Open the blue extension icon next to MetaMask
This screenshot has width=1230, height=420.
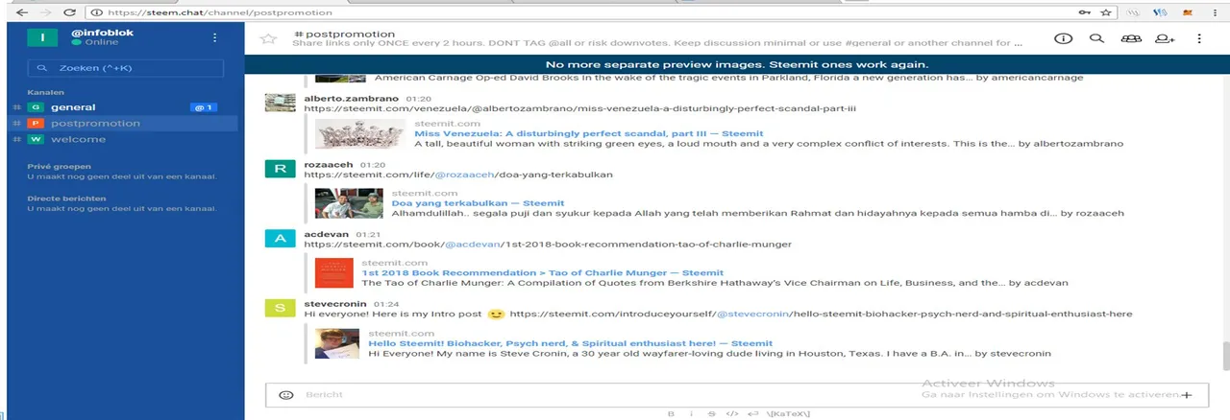click(x=1160, y=12)
